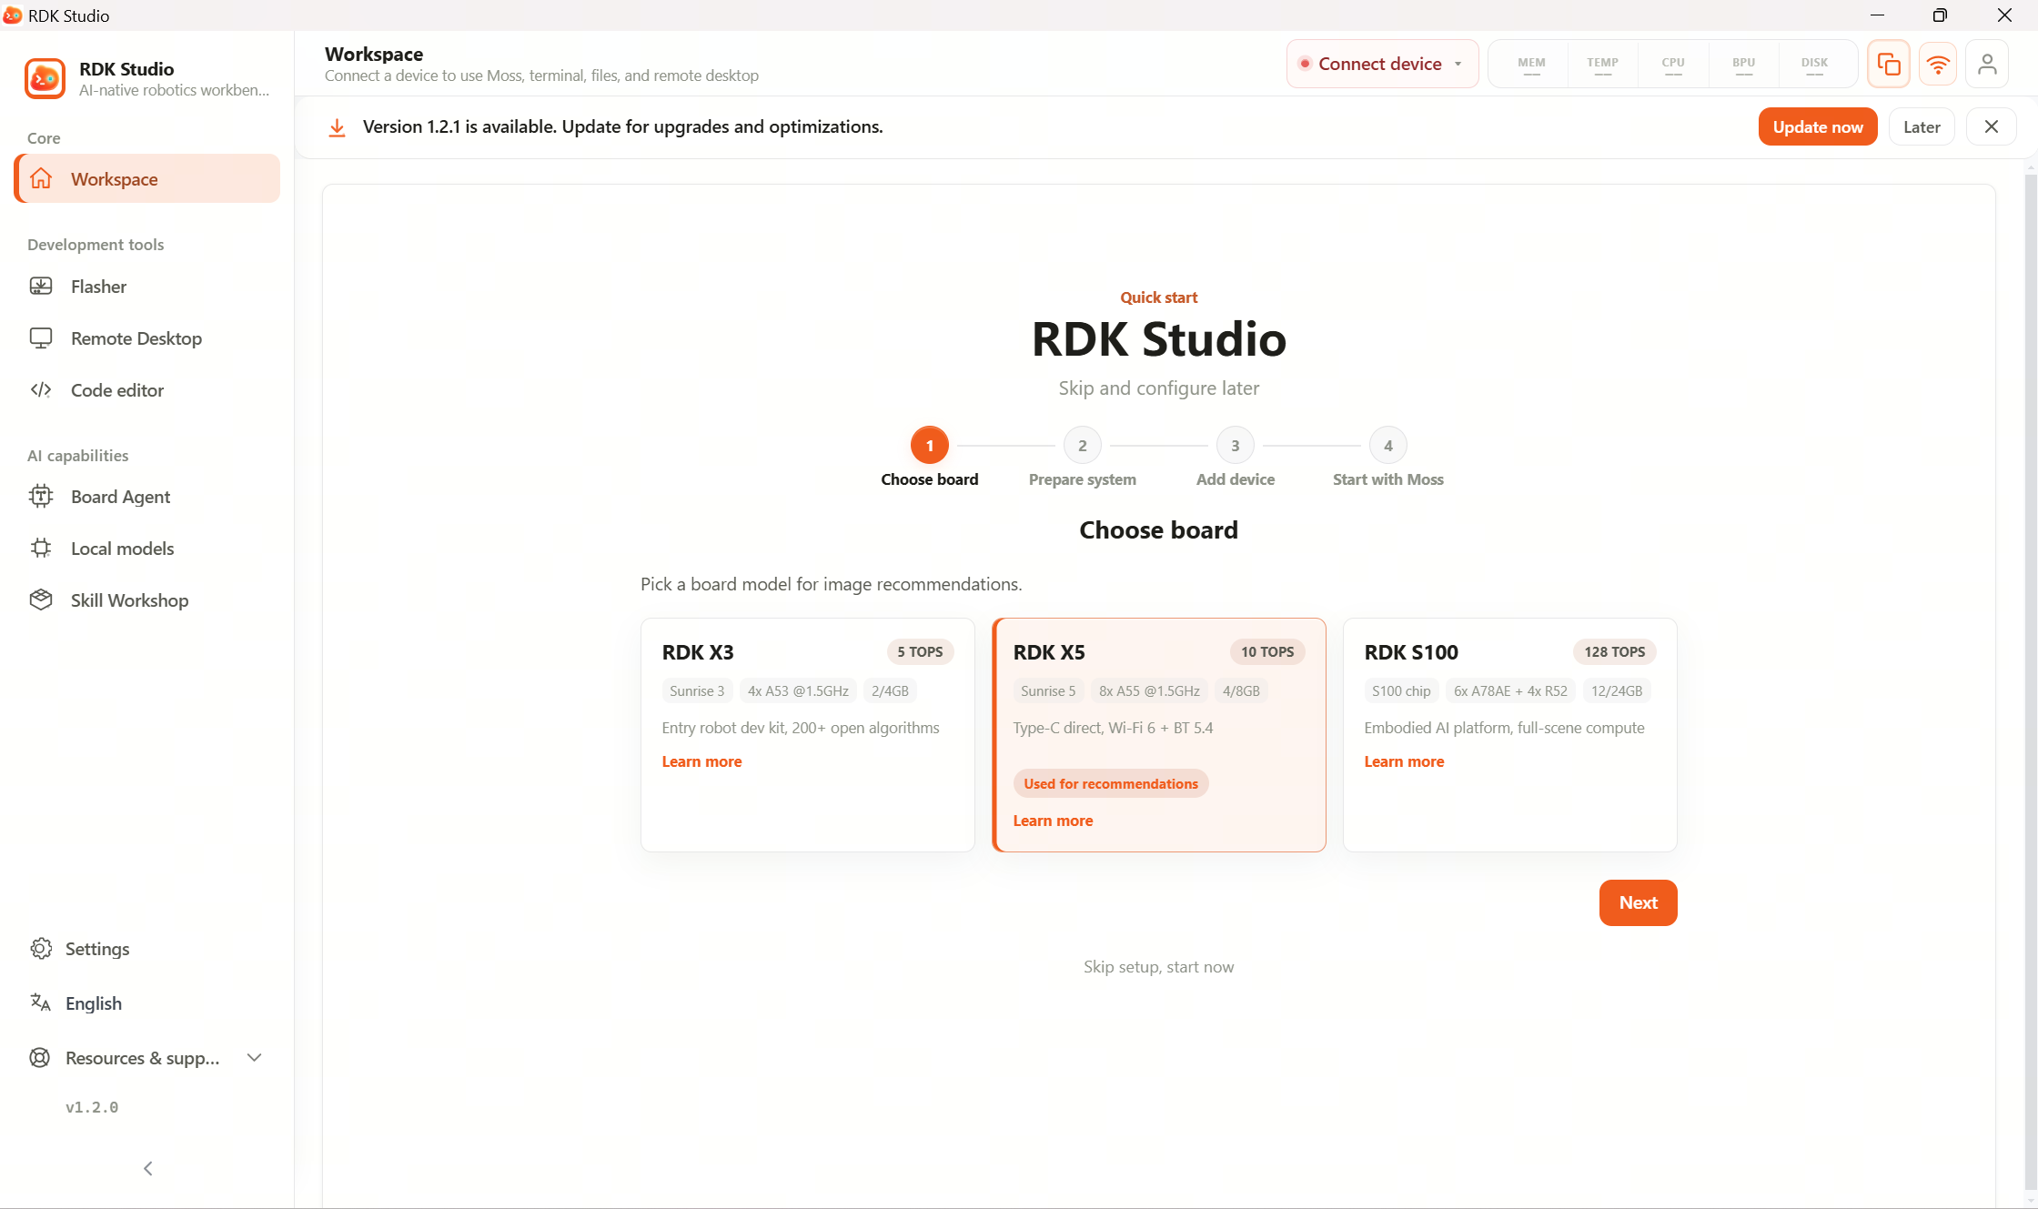
Task: Select the RDK X5 board card
Action: tap(1159, 735)
